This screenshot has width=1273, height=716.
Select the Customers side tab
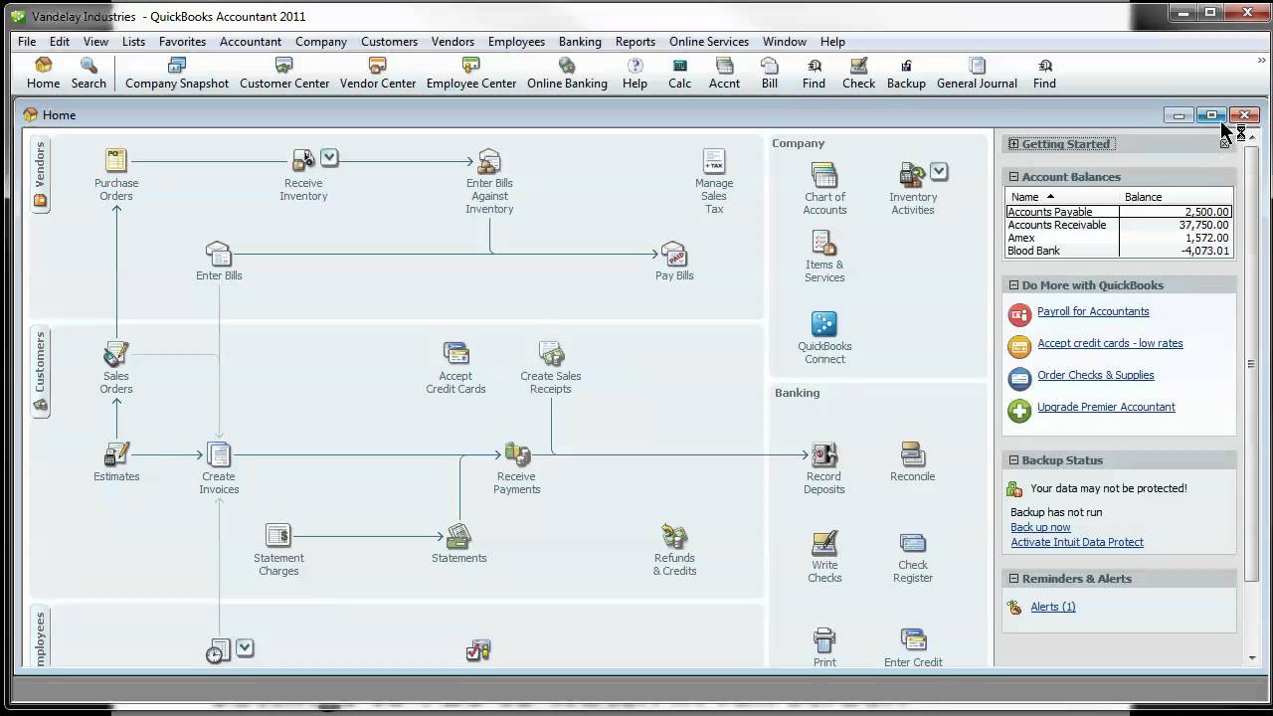click(41, 372)
